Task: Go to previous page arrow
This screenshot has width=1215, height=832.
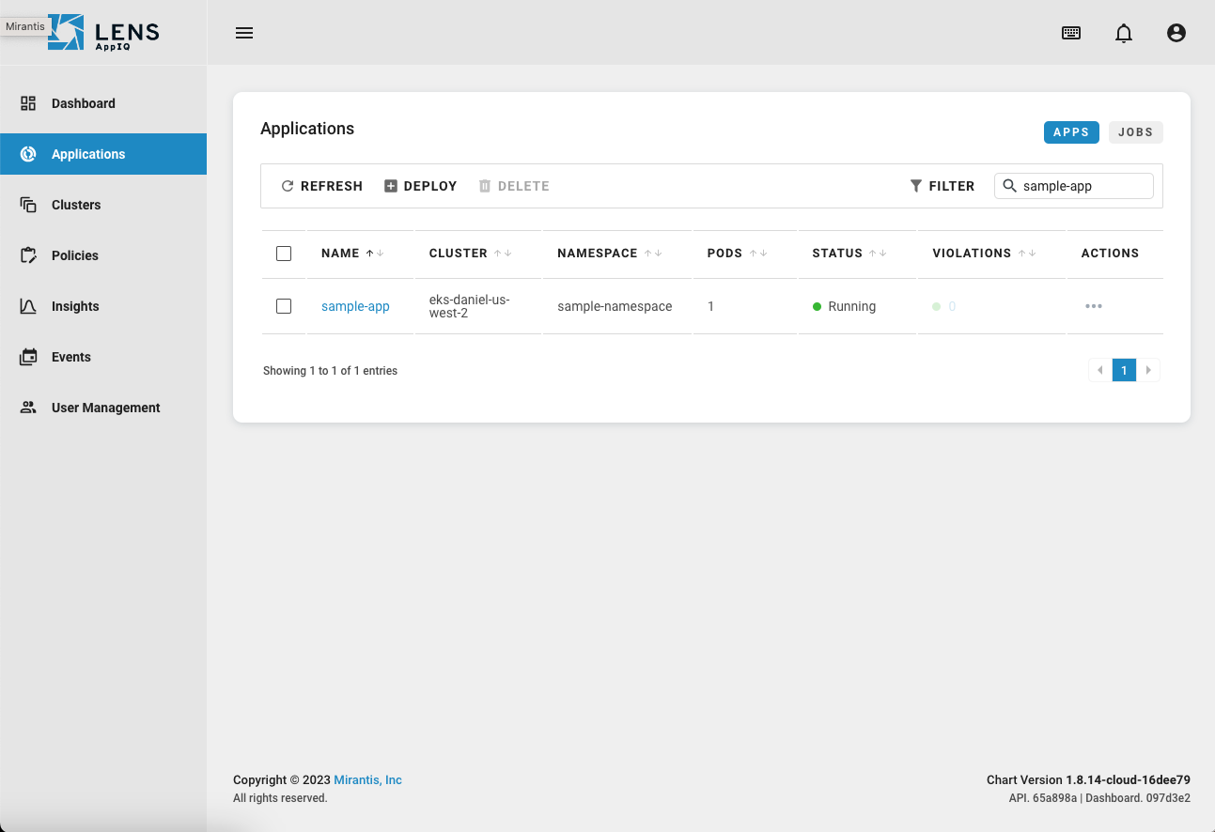Action: click(1100, 370)
